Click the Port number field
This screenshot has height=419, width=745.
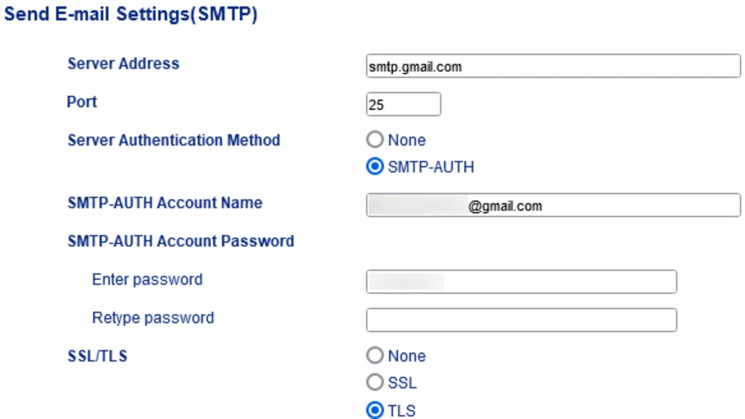click(403, 104)
